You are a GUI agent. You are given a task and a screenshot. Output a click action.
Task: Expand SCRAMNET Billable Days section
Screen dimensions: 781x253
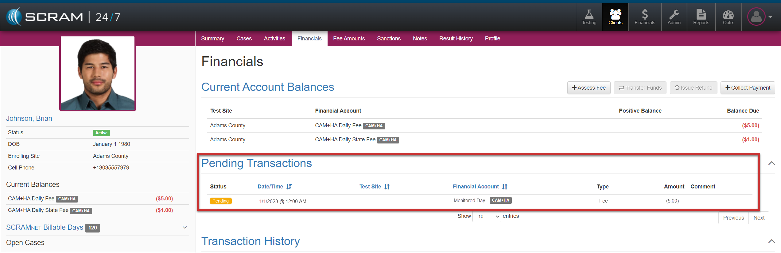185,227
